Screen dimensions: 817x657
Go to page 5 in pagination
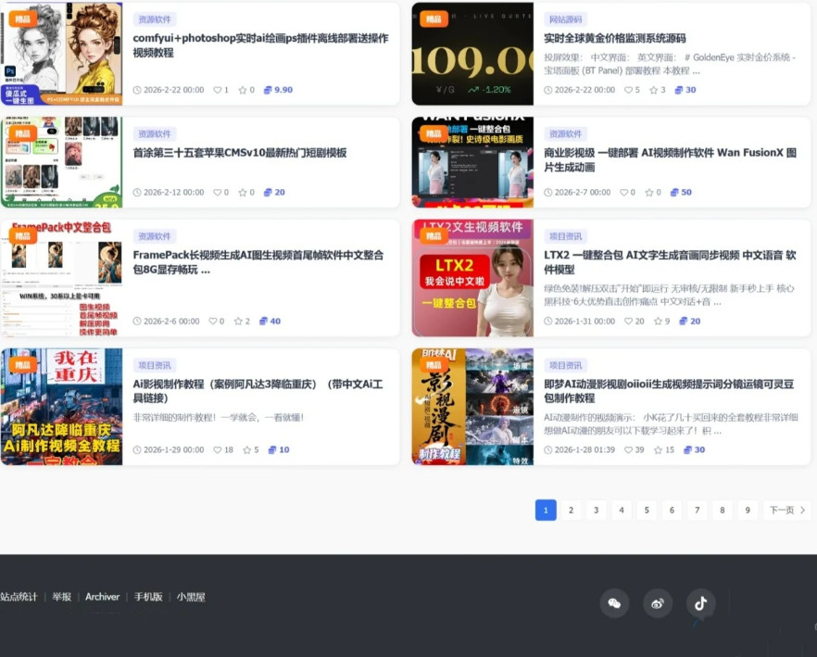(647, 510)
